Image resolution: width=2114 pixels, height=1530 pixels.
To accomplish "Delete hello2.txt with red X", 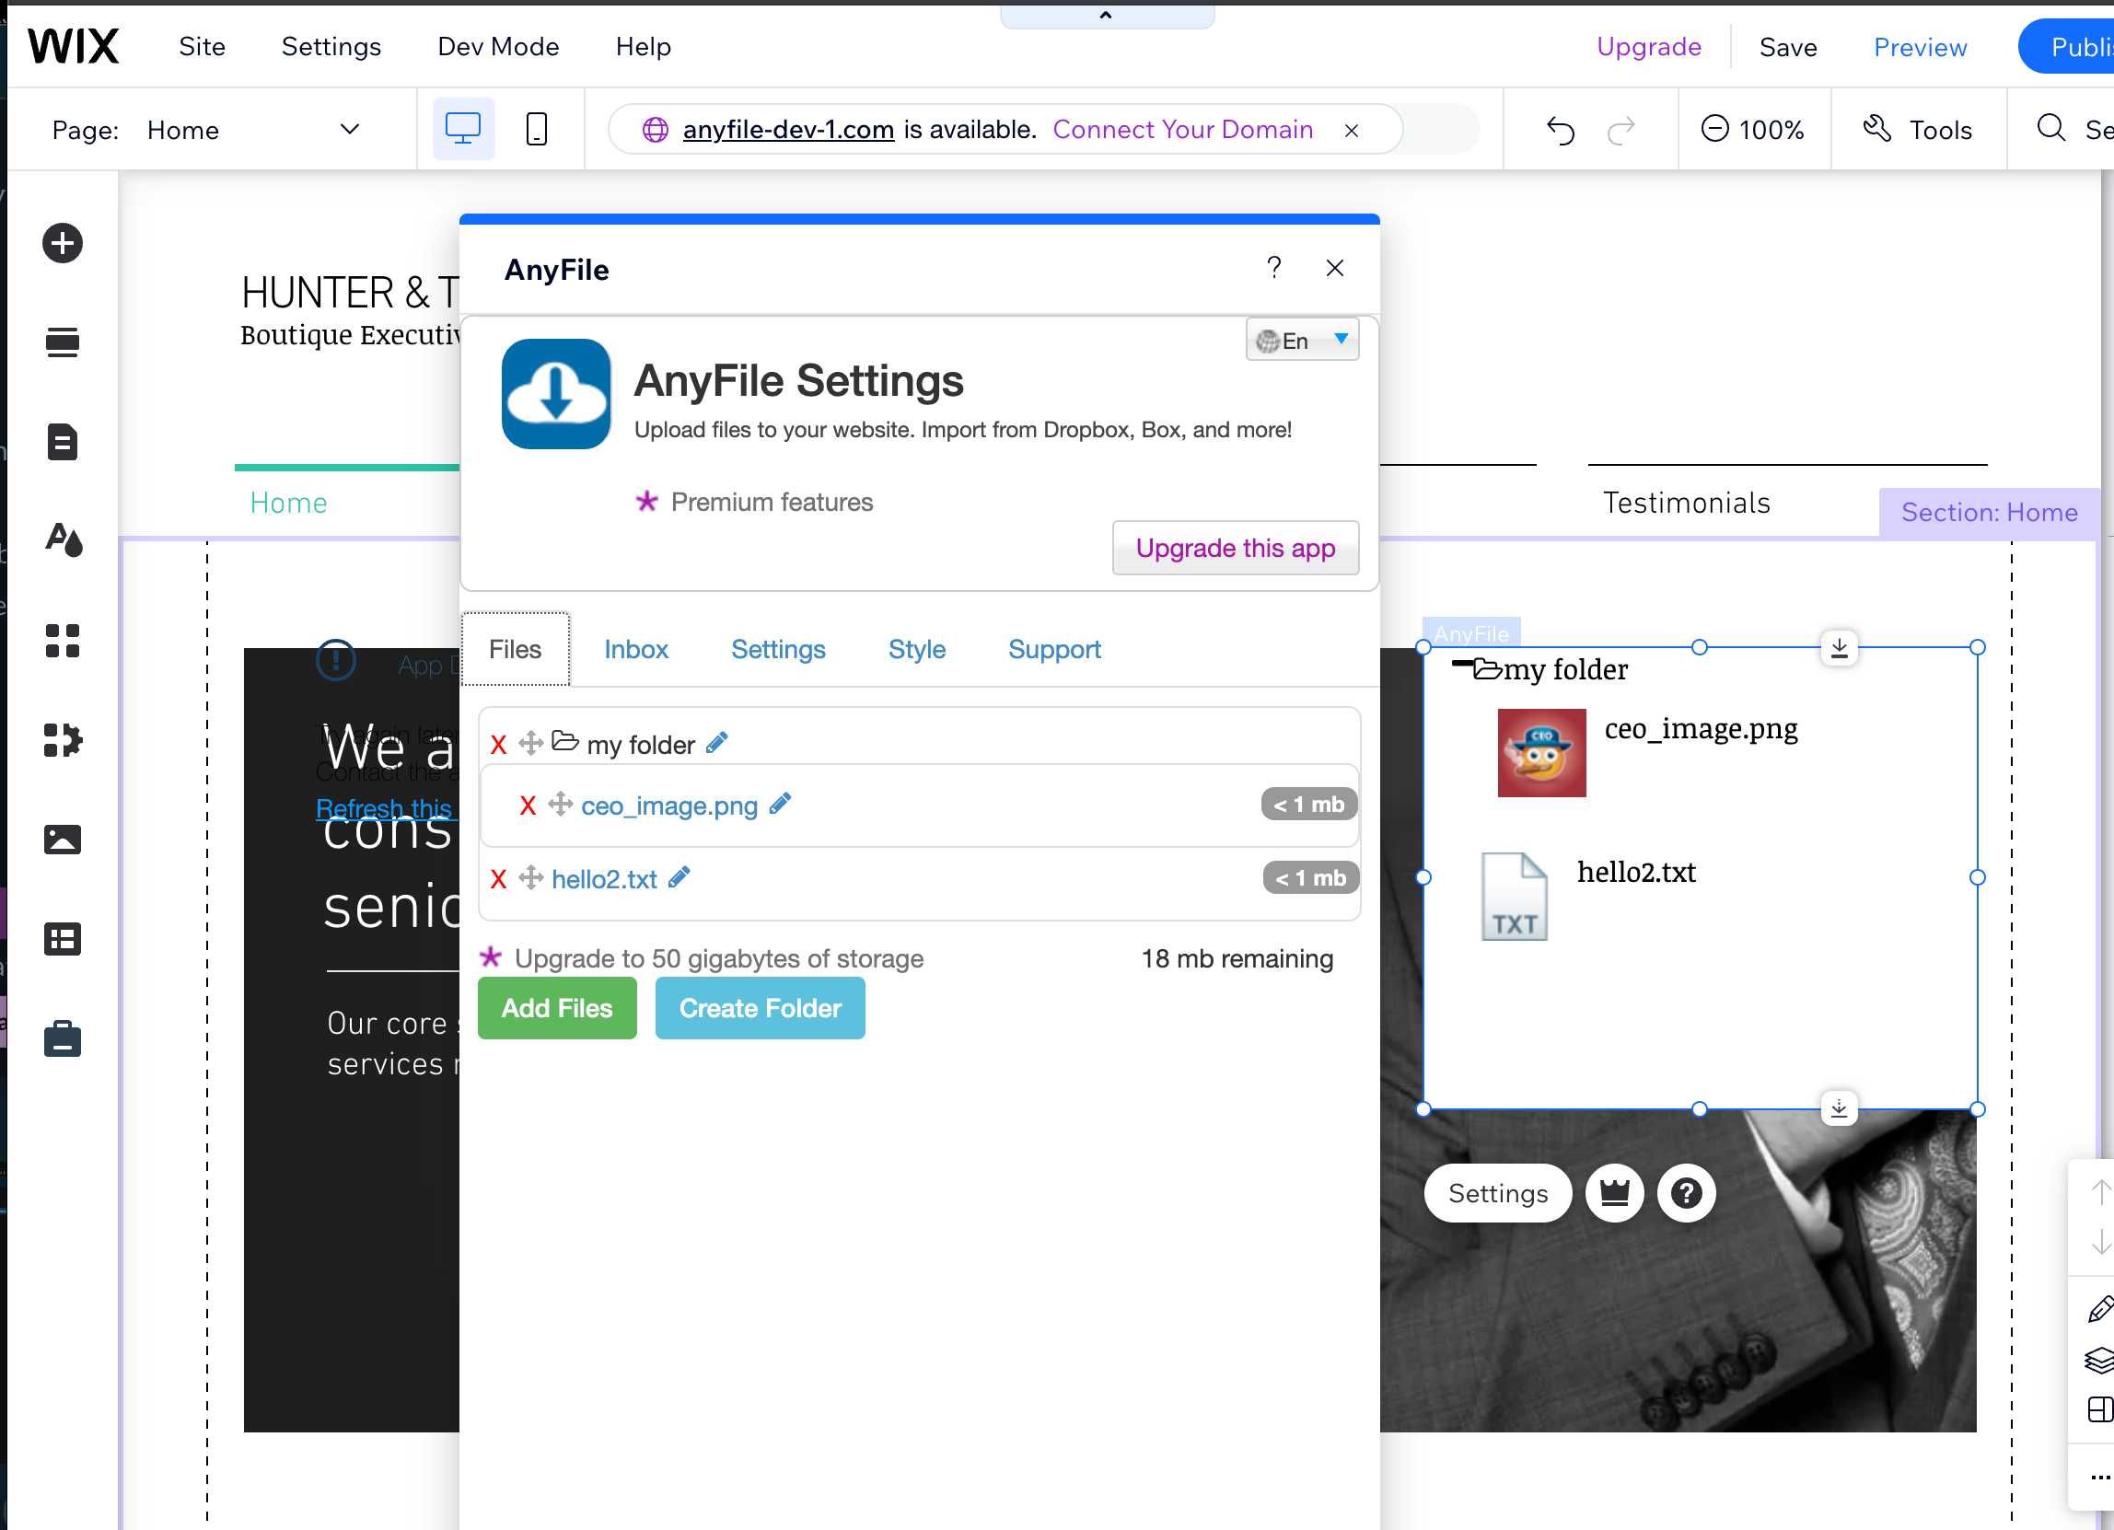I will pyautogui.click(x=499, y=878).
